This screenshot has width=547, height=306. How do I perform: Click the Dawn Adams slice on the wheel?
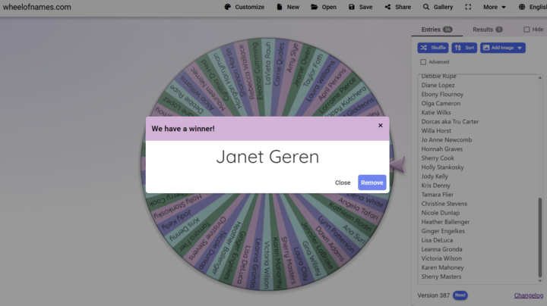330,244
